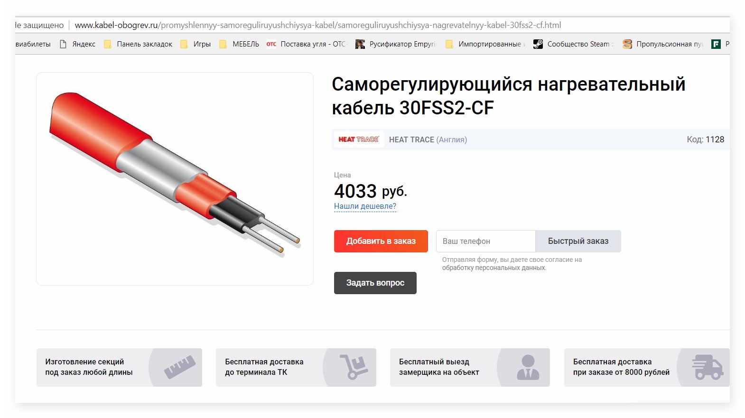Click the ruler icon for custom sections
This screenshot has width=745, height=418.
click(180, 367)
